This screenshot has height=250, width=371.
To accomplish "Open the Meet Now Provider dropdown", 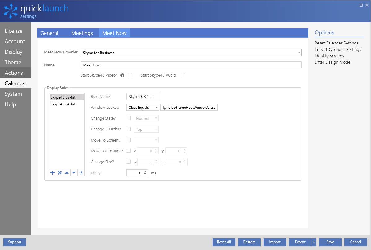I will pyautogui.click(x=191, y=53).
